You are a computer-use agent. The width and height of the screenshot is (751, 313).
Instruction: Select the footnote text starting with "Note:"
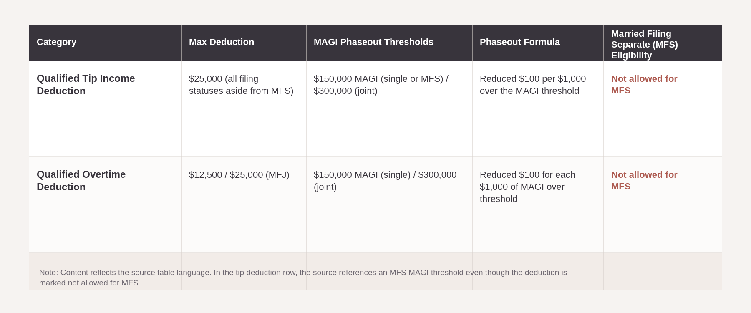click(x=303, y=278)
